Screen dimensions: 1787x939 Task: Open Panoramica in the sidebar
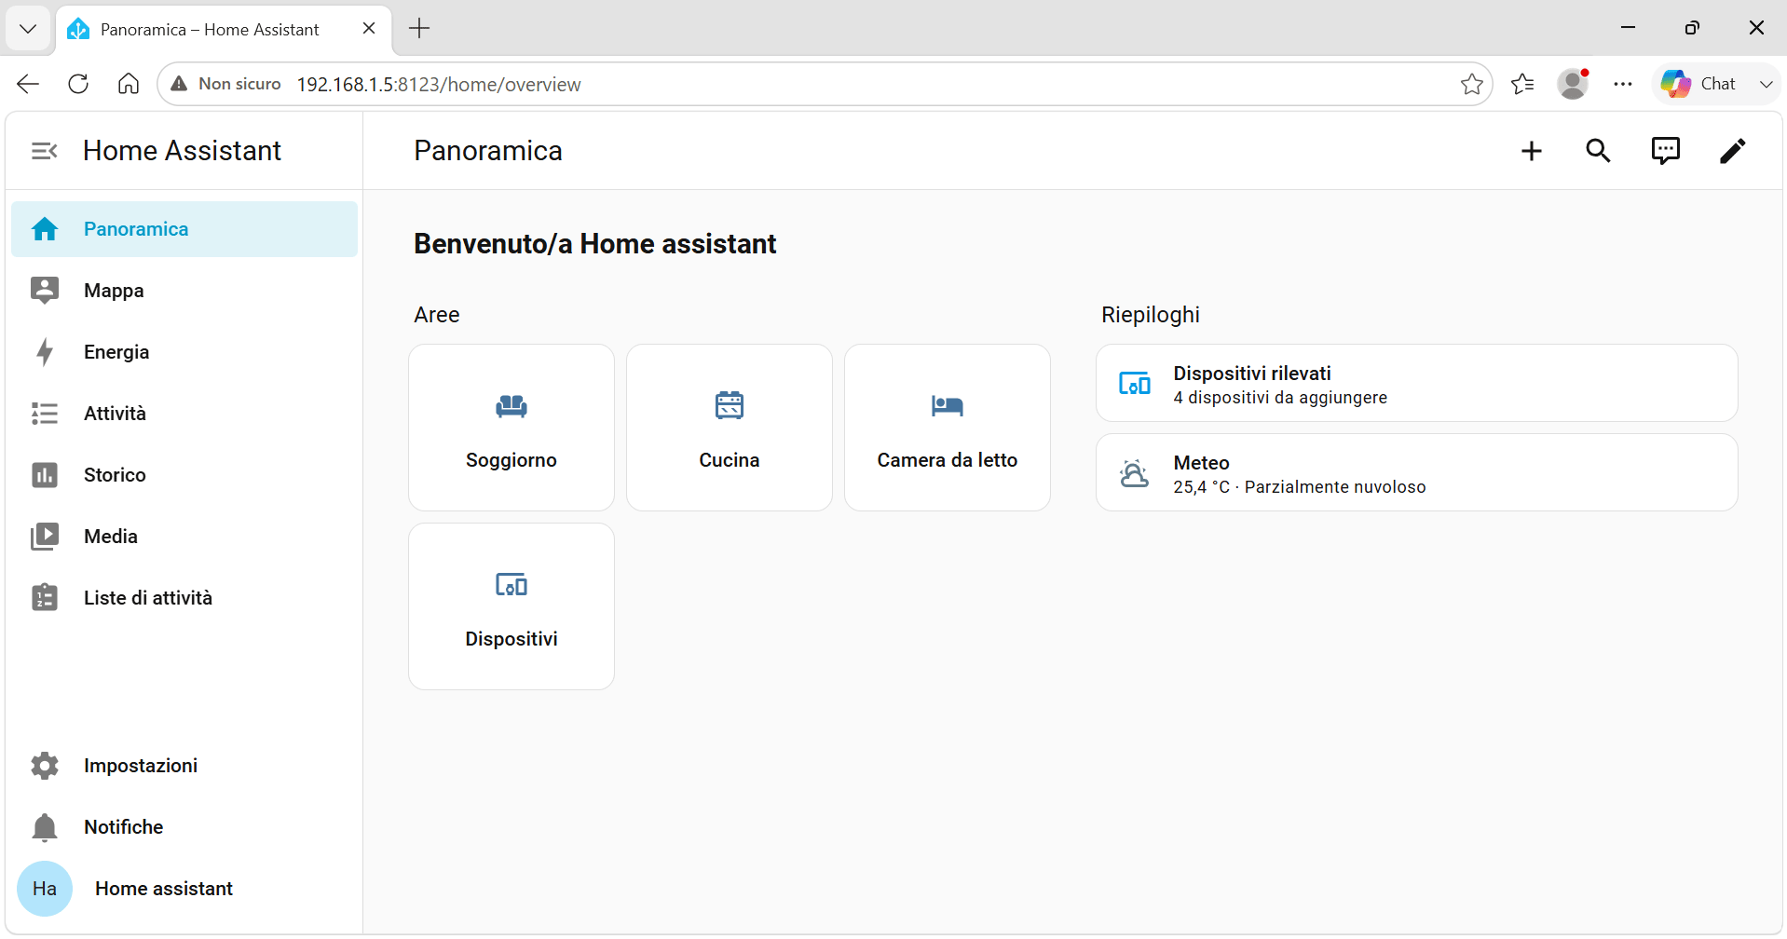click(184, 229)
